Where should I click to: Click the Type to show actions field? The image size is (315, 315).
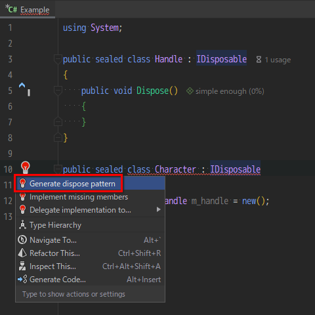tap(90, 294)
